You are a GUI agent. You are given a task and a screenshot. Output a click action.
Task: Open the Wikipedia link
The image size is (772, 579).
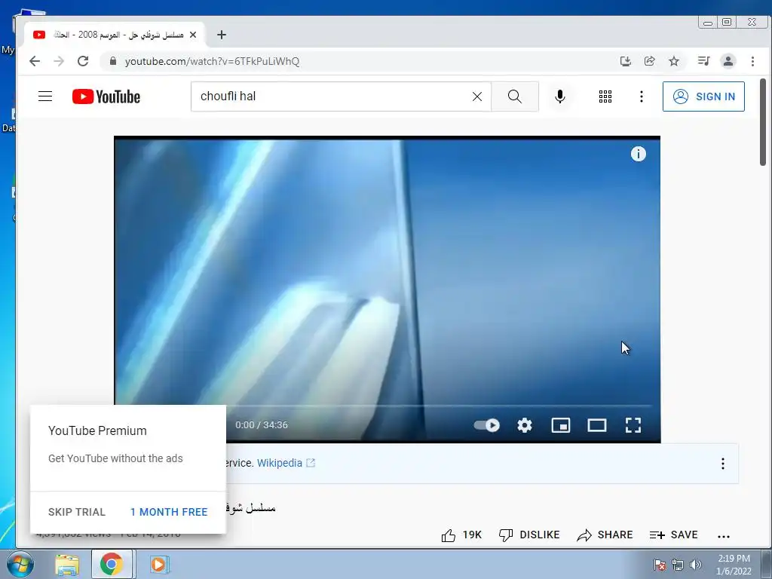[x=280, y=463]
